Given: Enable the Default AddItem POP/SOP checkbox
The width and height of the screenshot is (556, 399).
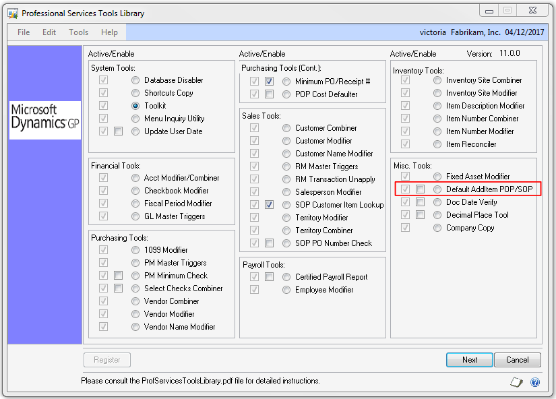Looking at the screenshot, I should [420, 189].
